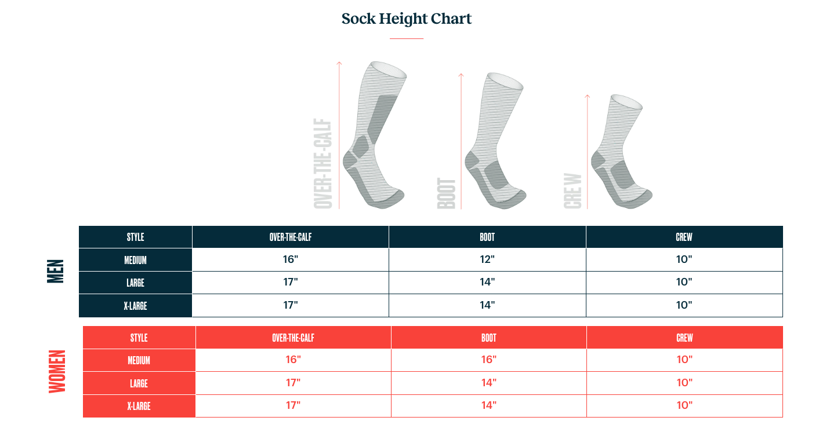Image resolution: width=819 pixels, height=432 pixels.
Task: Select Boot header in women's table
Action: (488, 338)
